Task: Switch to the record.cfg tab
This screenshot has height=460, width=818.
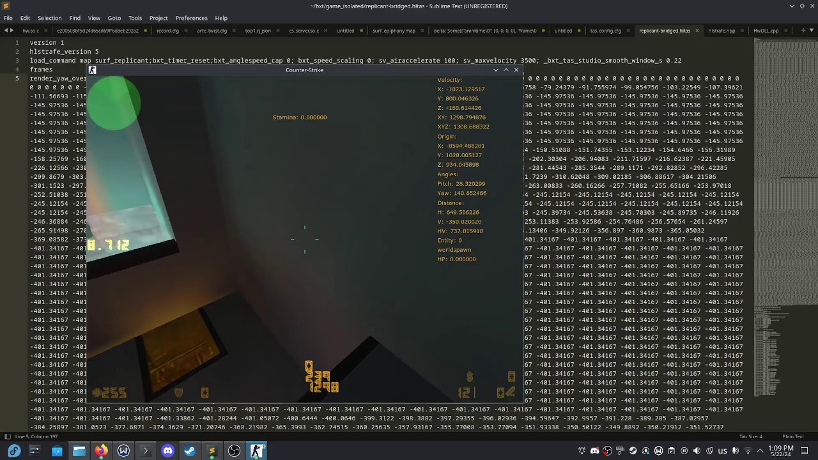Action: click(x=167, y=30)
